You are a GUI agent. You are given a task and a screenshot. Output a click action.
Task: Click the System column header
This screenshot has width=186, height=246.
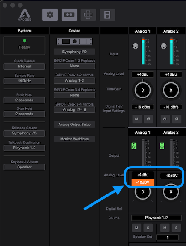point(24,31)
